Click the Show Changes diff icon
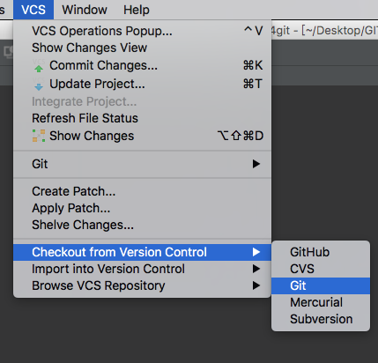Viewport: 378px width, 363px height. [39, 136]
